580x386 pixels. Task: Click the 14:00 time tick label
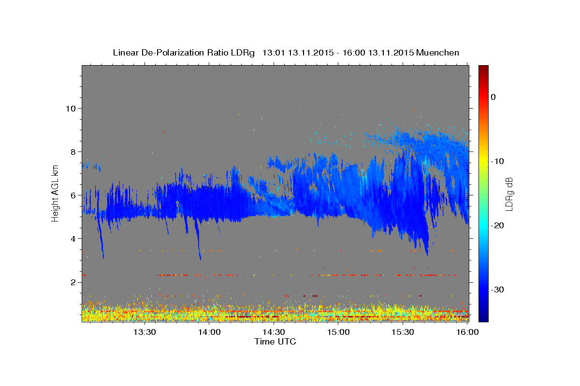(x=209, y=332)
